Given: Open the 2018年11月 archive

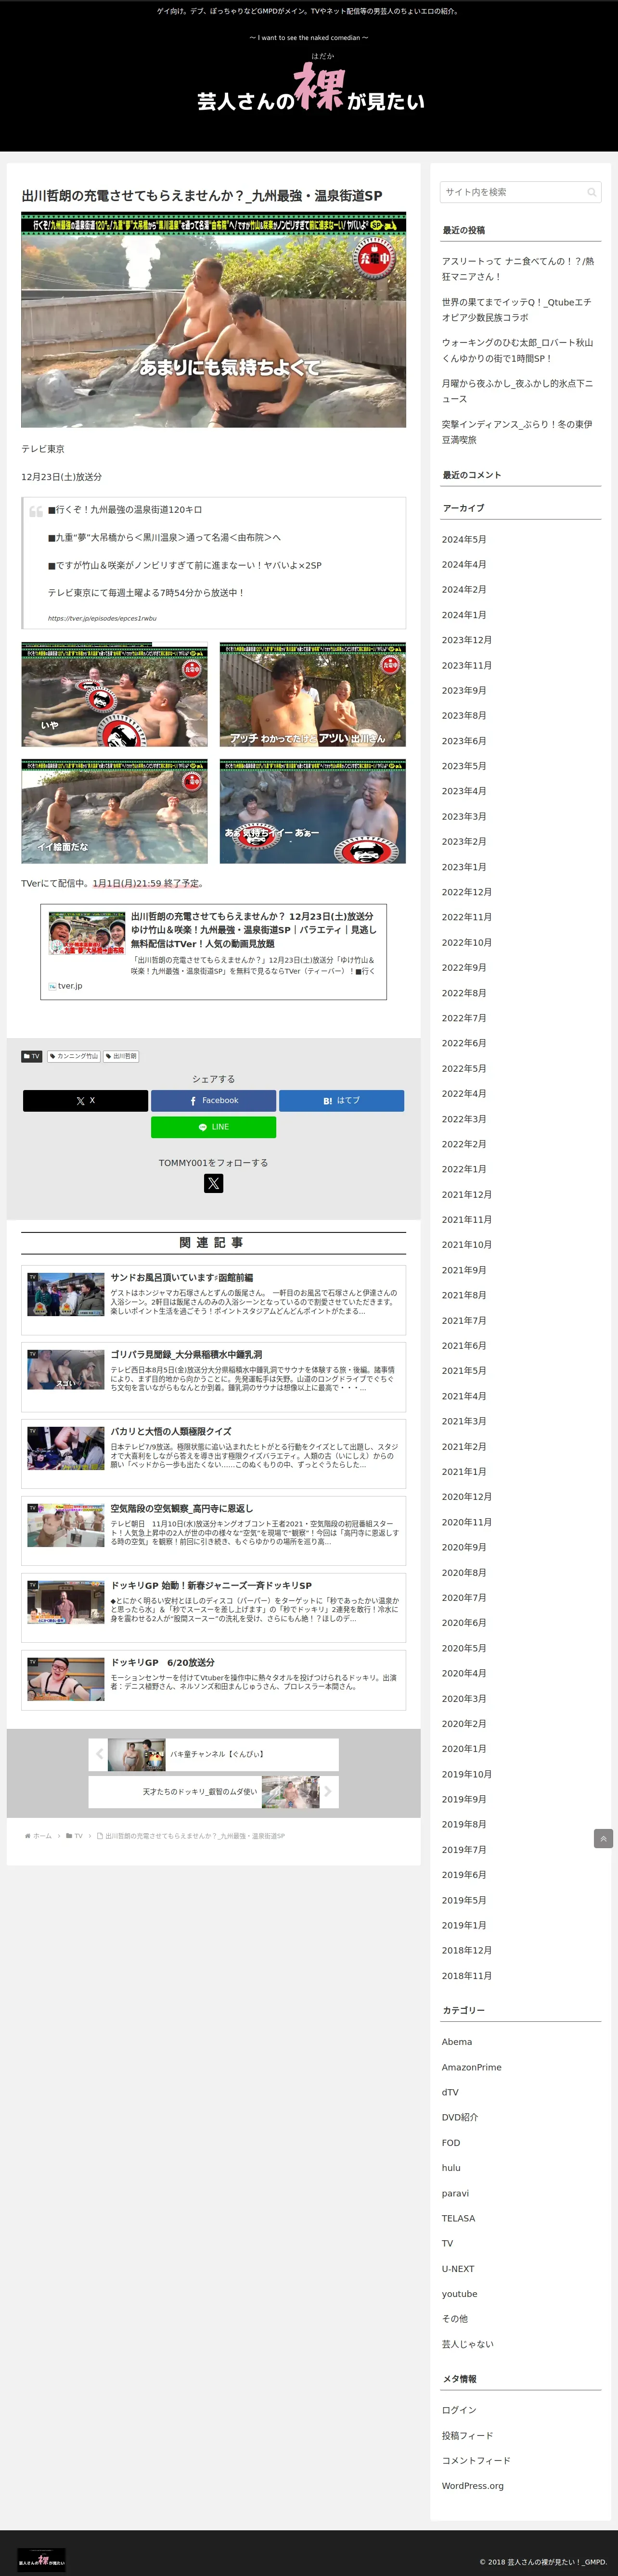Looking at the screenshot, I should click(467, 1976).
